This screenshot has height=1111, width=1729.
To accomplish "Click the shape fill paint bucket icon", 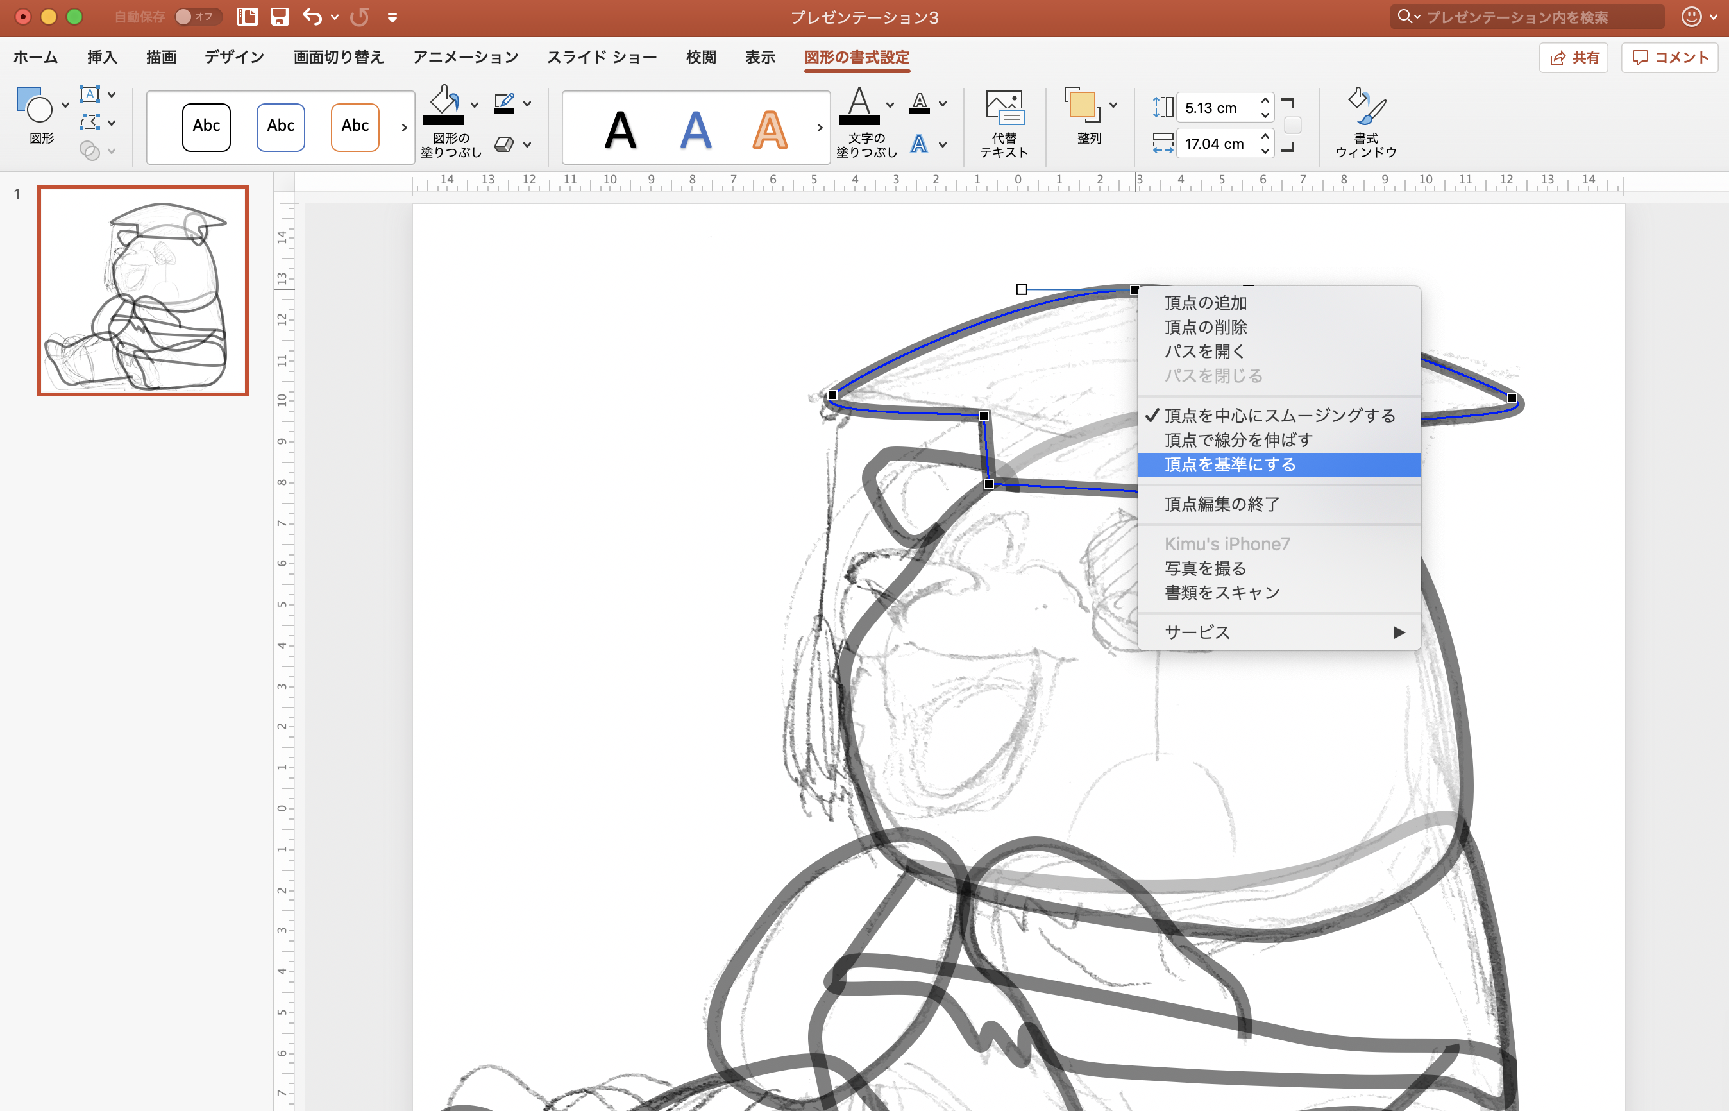I will point(444,105).
